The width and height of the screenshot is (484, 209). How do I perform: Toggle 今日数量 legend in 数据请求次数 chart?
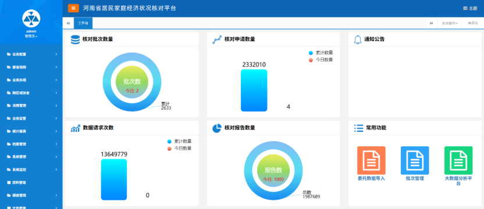click(x=179, y=148)
